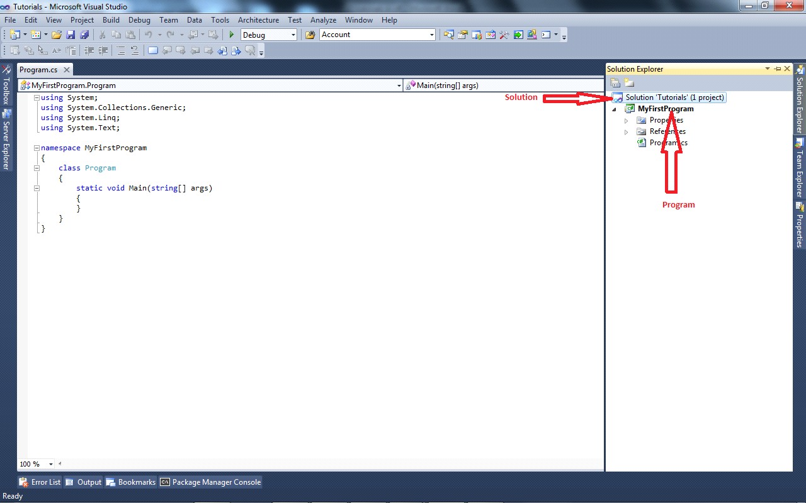
Task: Expand the References folder node
Action: tap(626, 132)
